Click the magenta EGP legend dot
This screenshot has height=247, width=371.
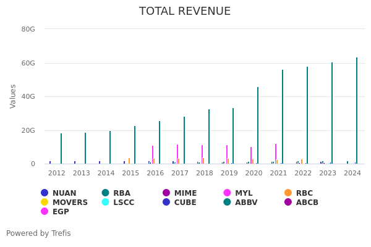45,212
